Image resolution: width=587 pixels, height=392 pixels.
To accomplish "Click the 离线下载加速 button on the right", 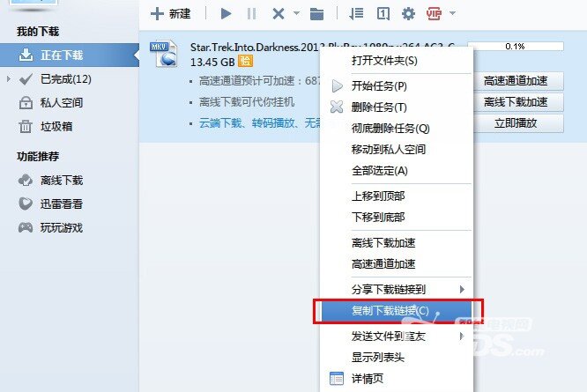I will click(x=518, y=102).
